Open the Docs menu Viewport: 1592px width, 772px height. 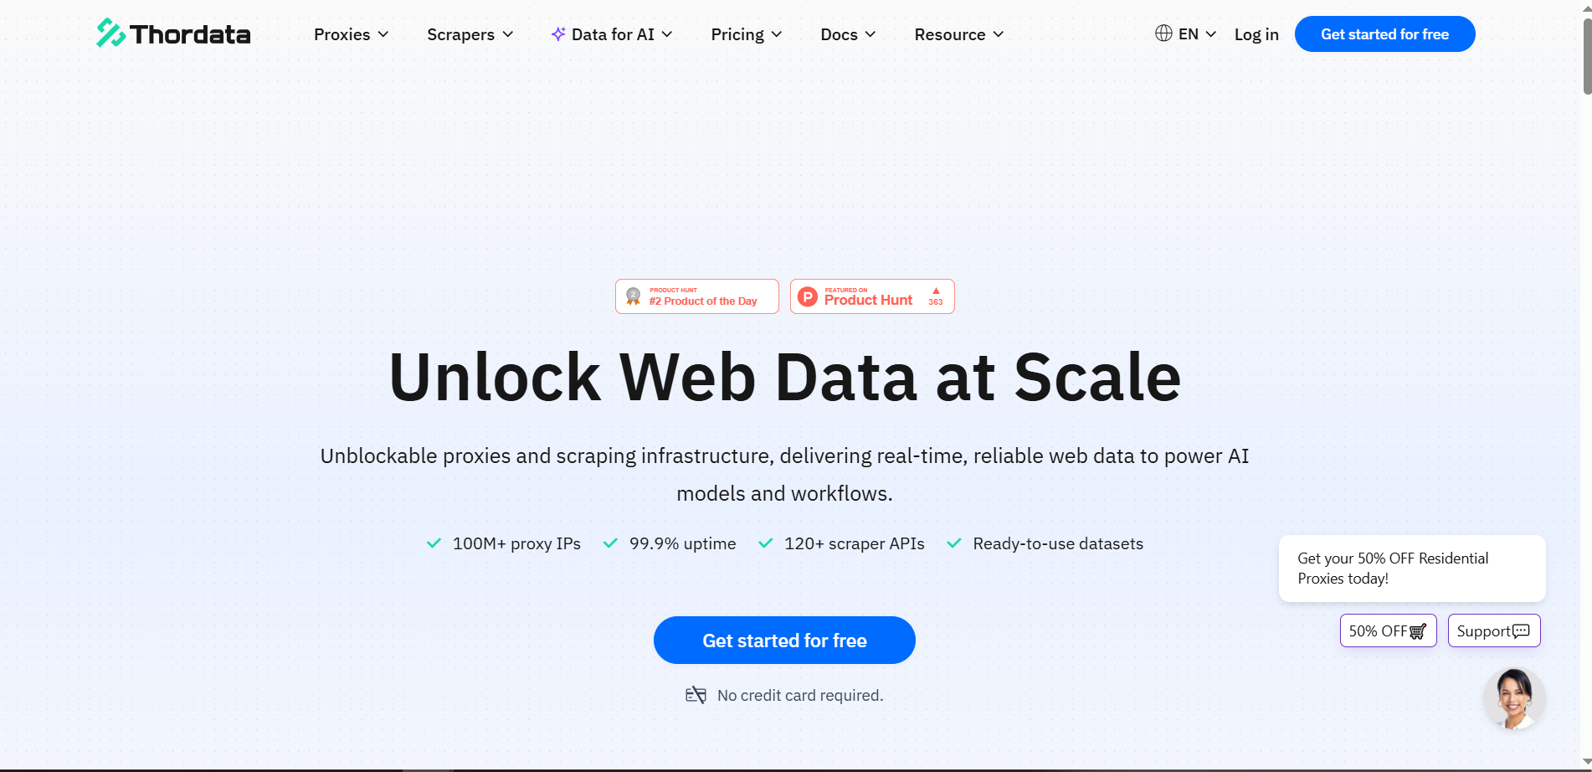[847, 34]
